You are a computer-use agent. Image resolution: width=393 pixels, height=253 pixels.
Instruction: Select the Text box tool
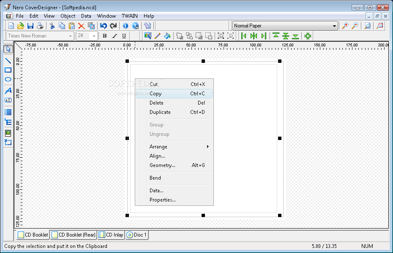pos(8,100)
